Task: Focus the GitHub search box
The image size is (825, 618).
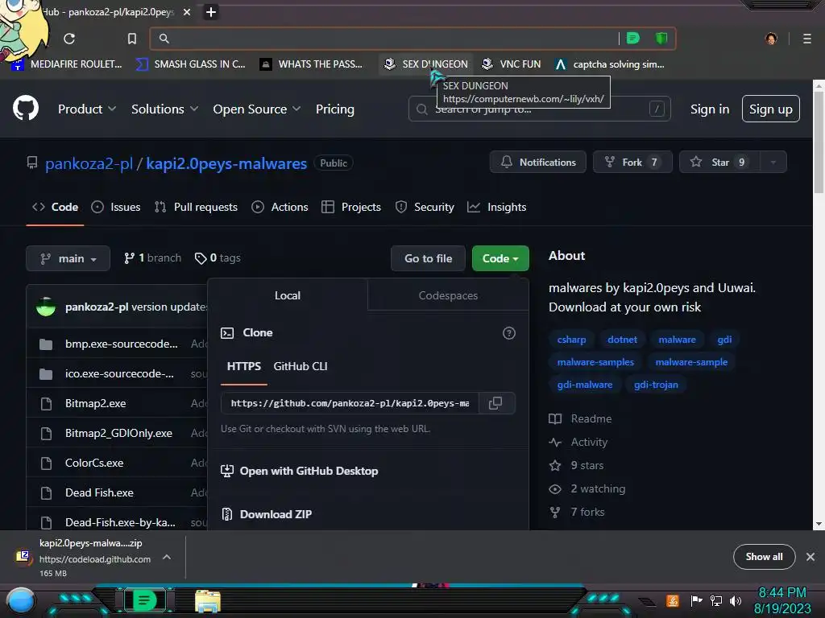Action: click(x=539, y=109)
